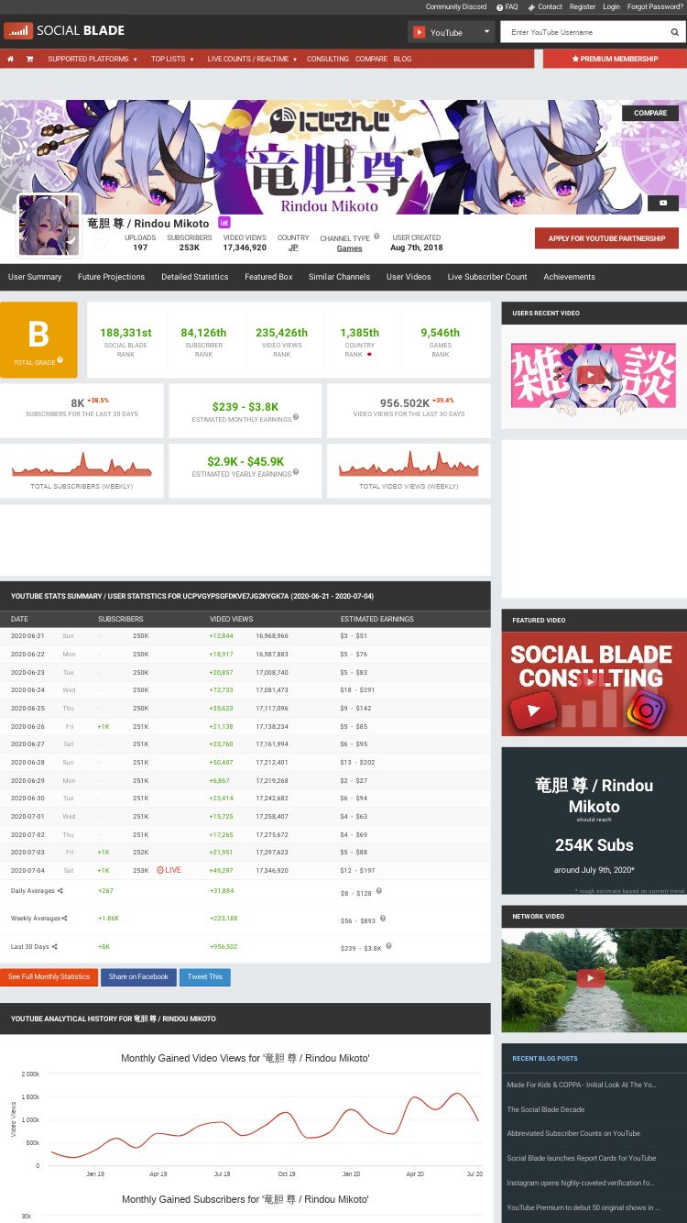
Task: Click the share icon next to Weekly Averages
Action: (64, 918)
